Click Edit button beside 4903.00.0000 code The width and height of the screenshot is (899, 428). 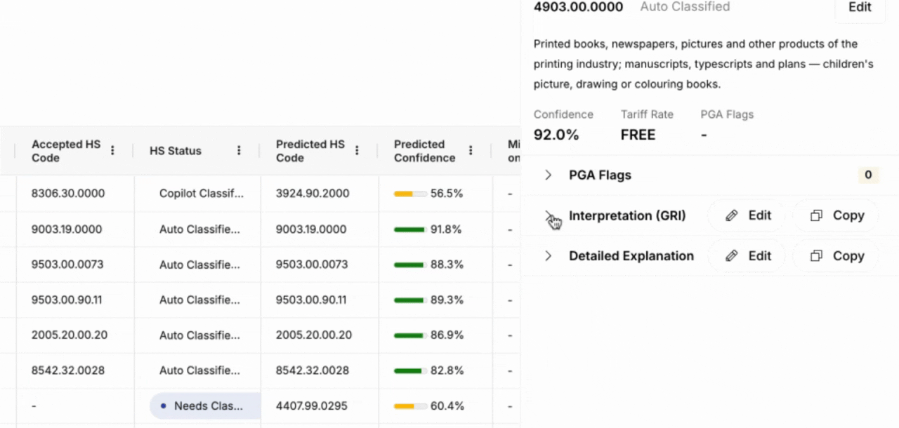(x=860, y=8)
